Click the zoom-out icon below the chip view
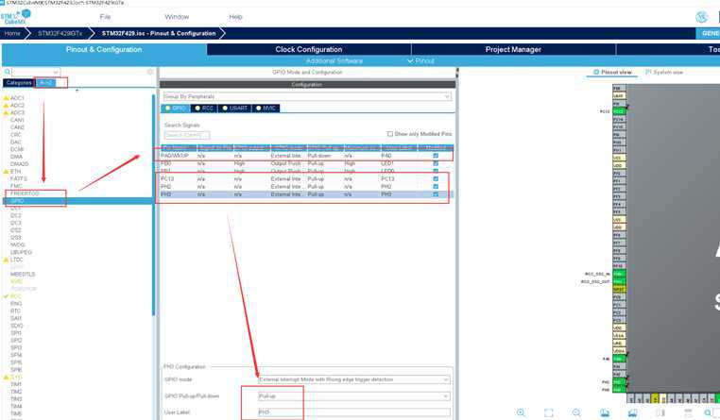720x420 pixels. tap(576, 412)
